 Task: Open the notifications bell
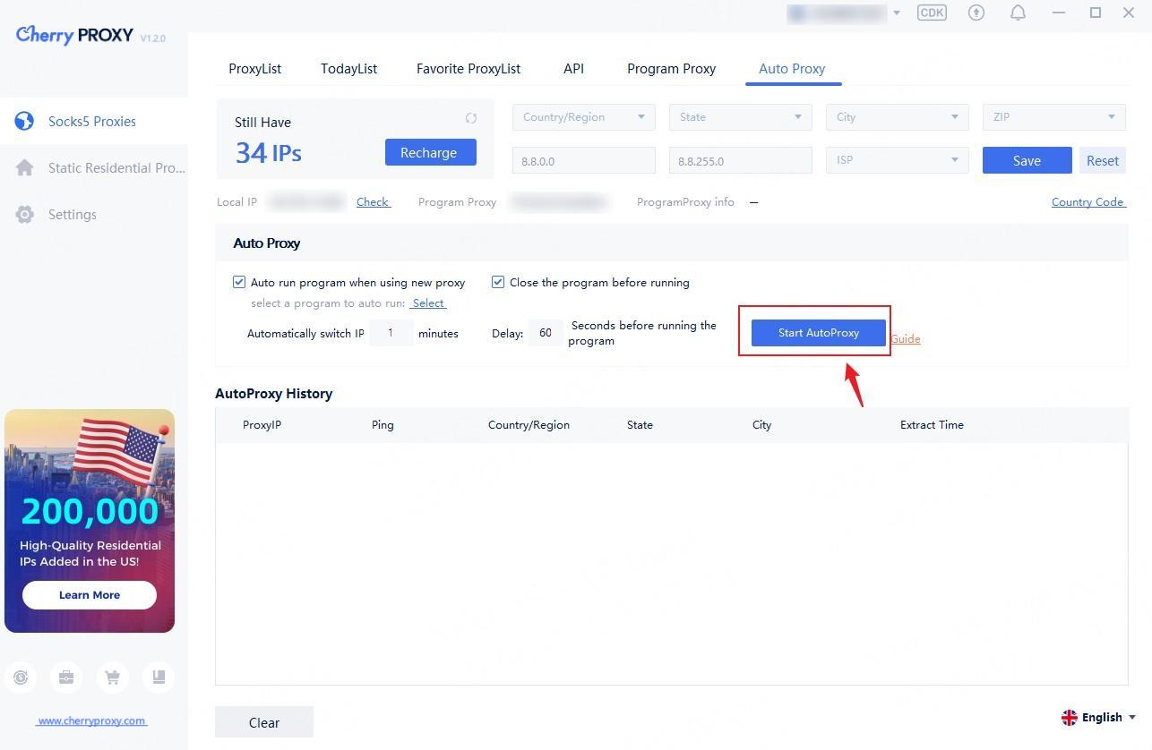coord(1018,13)
